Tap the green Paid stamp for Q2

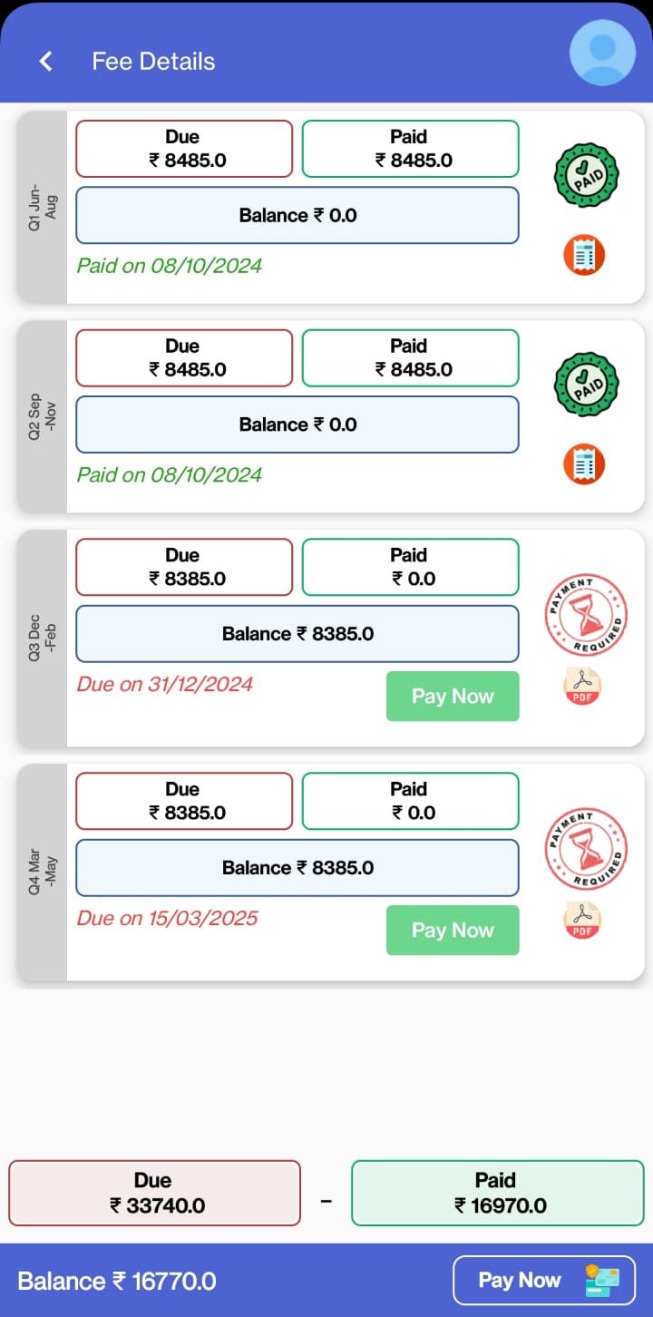tap(587, 385)
